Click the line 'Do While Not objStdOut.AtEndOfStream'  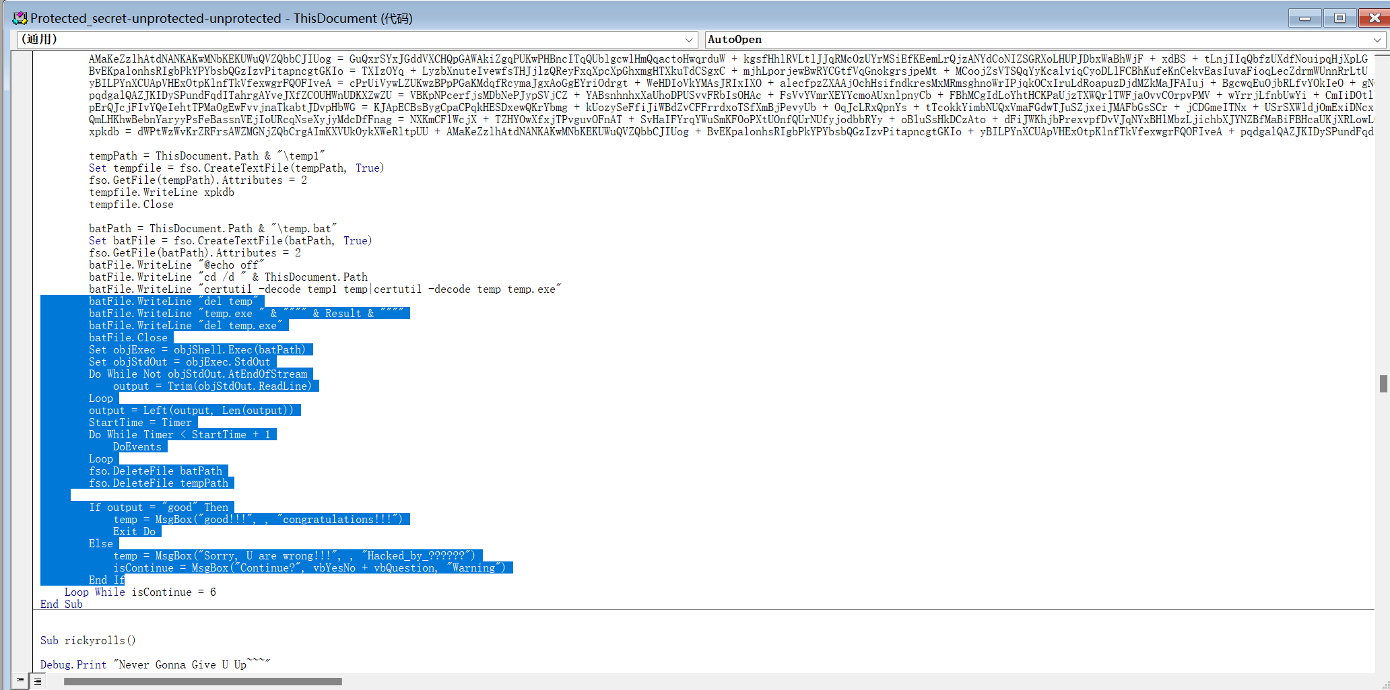click(198, 374)
